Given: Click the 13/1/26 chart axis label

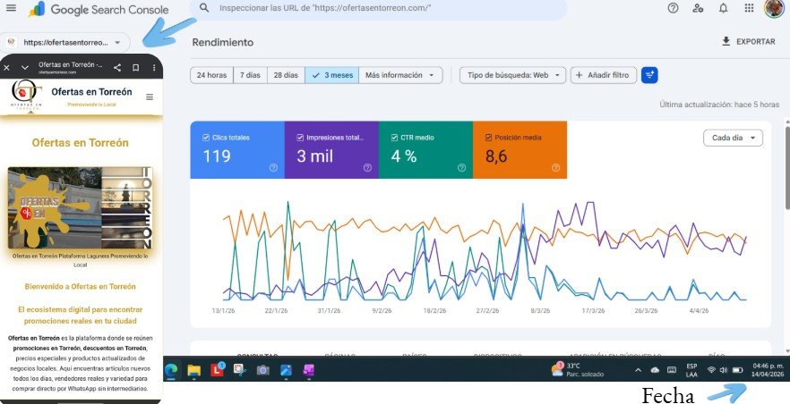Looking at the screenshot, I should pyautogui.click(x=223, y=310).
